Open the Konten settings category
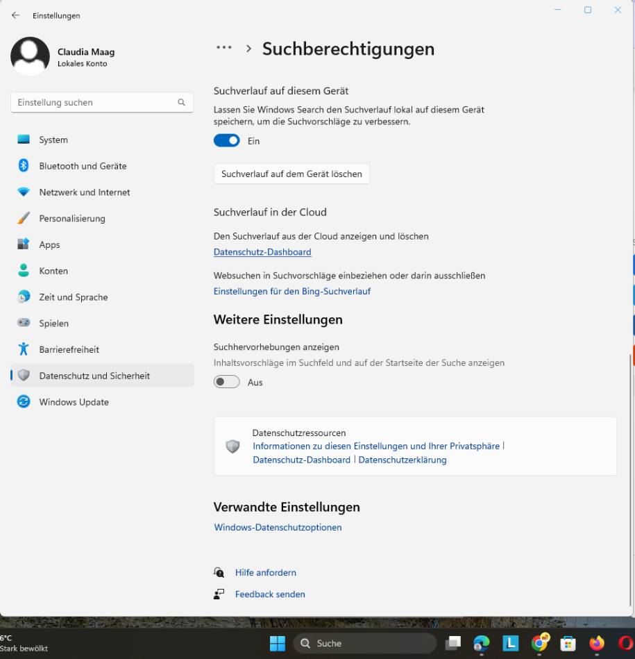The image size is (635, 659). [x=24, y=271]
